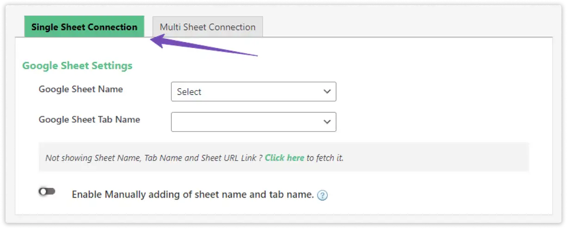The height and width of the screenshot is (229, 567).
Task: Follow the 'Click here' fetch link
Action: pyautogui.click(x=284, y=158)
